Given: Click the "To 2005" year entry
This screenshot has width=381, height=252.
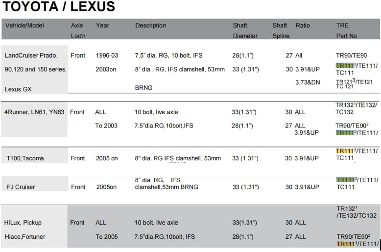Looking at the screenshot, I should (x=106, y=236).
